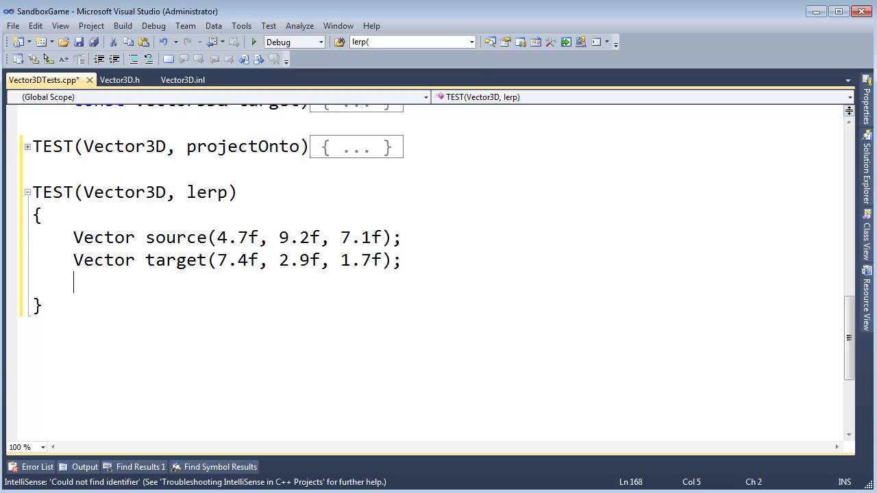
Task: Click the Open File folder icon
Action: 64,42
